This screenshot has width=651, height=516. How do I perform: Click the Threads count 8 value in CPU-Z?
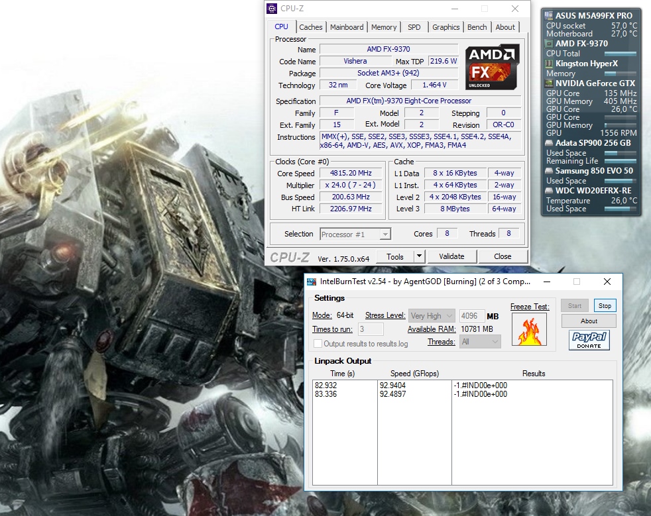[508, 234]
